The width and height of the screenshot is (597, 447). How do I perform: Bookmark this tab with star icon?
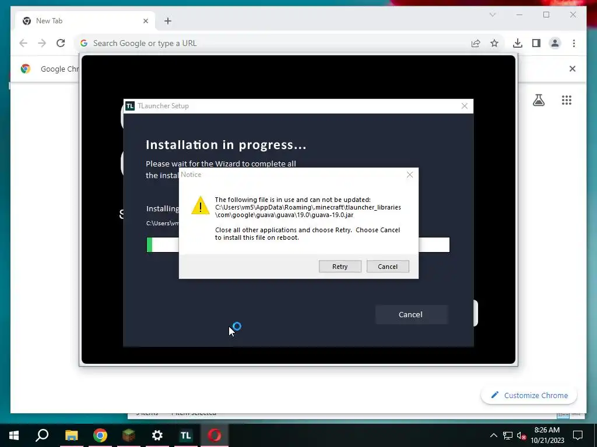(494, 43)
